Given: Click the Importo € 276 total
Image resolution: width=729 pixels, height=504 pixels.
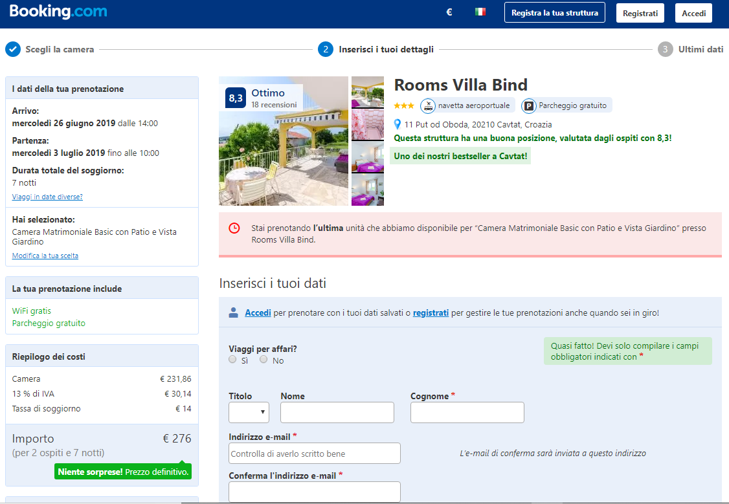Looking at the screenshot, I should coord(102,439).
